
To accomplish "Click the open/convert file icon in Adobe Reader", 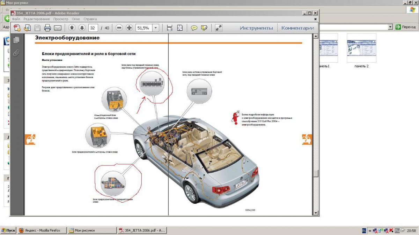I will tap(27, 28).
